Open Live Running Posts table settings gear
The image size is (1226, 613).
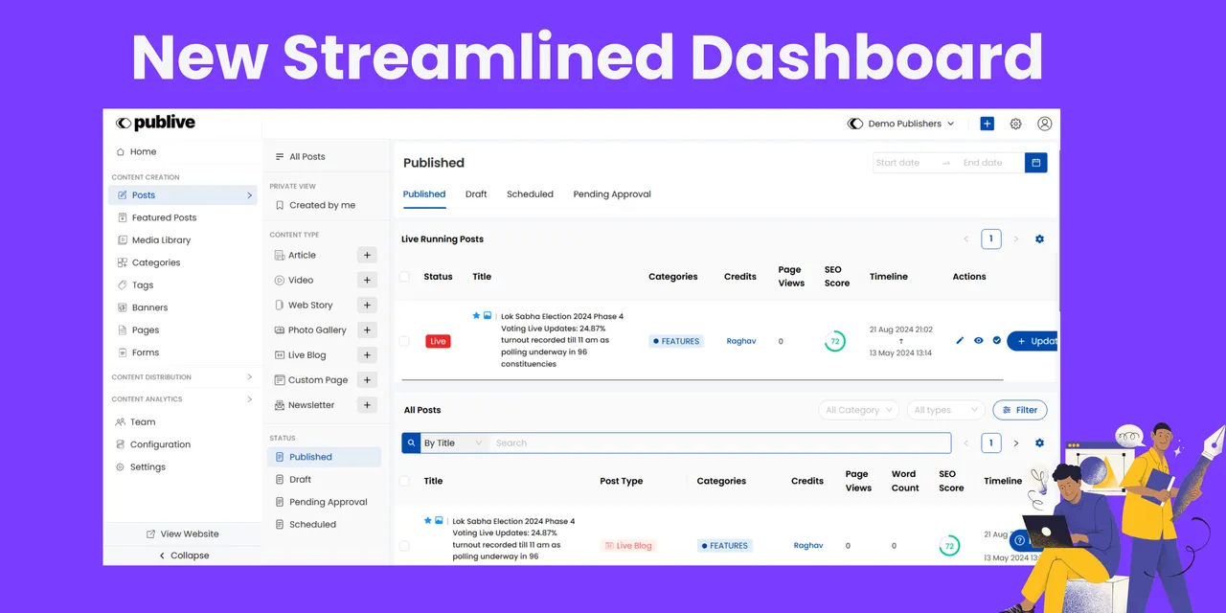coord(1039,239)
